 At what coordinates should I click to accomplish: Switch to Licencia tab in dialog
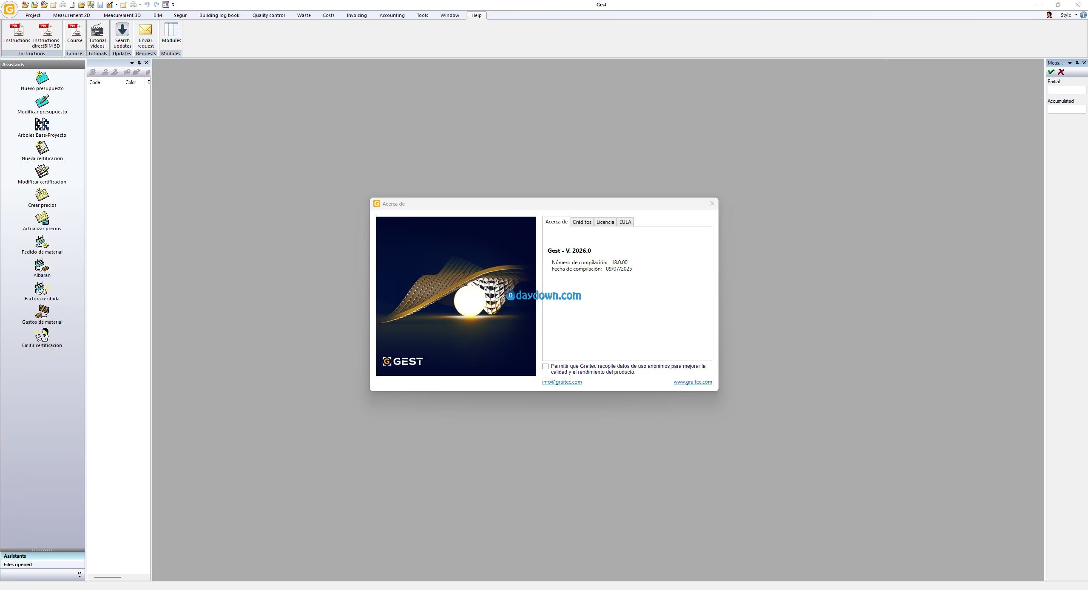[605, 222]
